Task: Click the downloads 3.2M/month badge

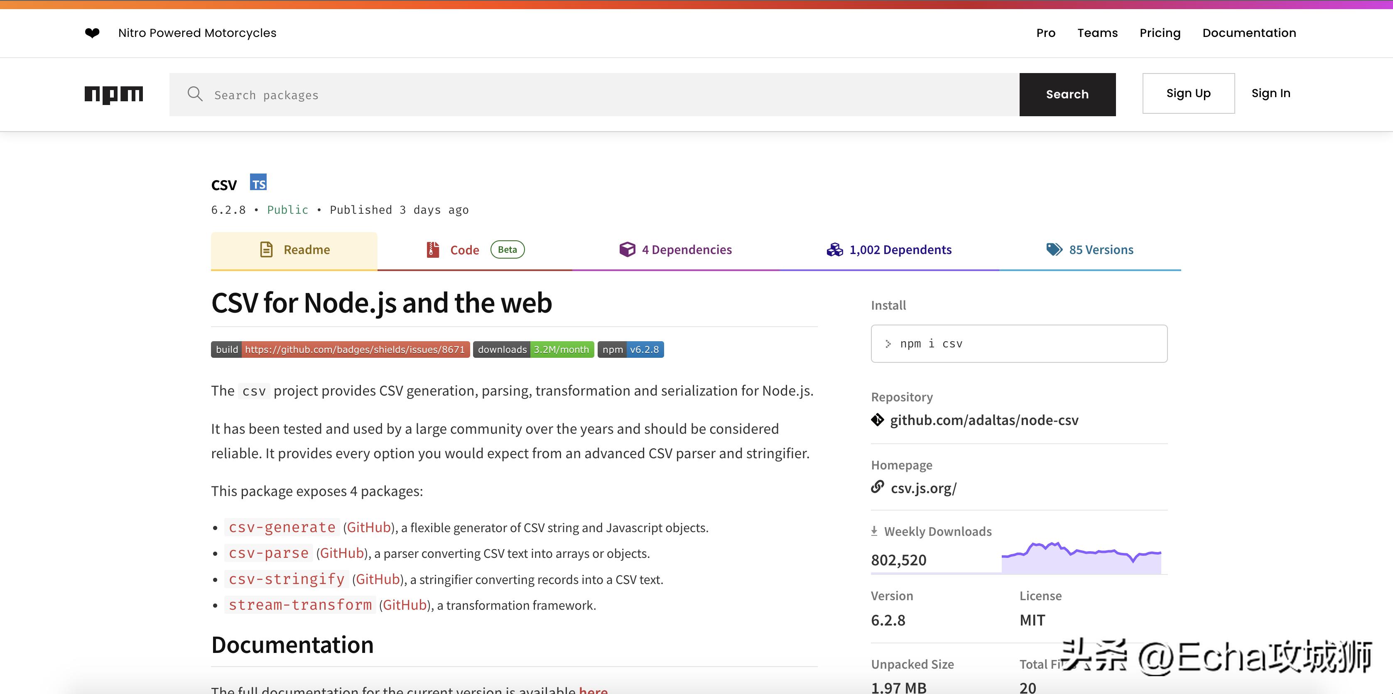Action: pos(533,350)
